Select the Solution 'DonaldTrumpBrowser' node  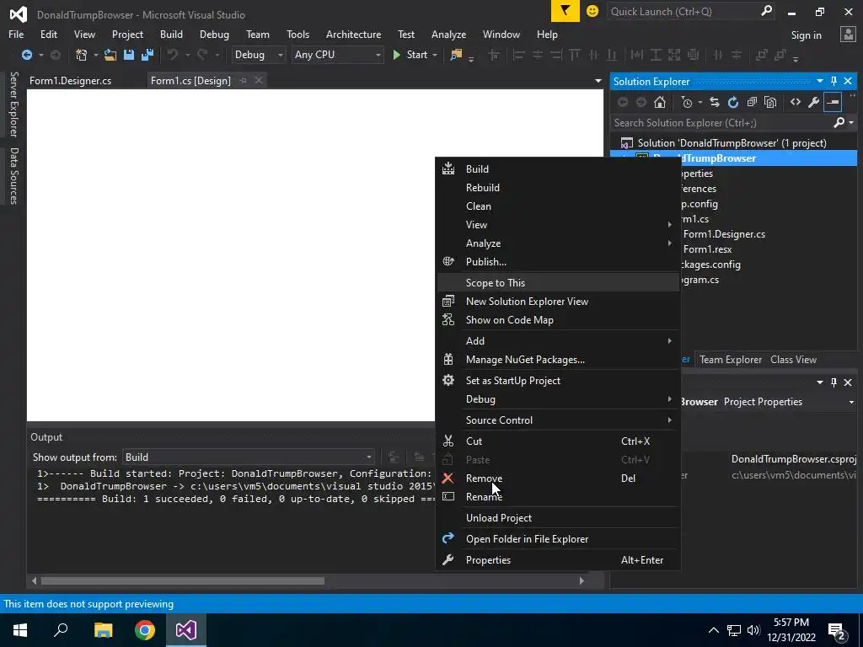734,143
